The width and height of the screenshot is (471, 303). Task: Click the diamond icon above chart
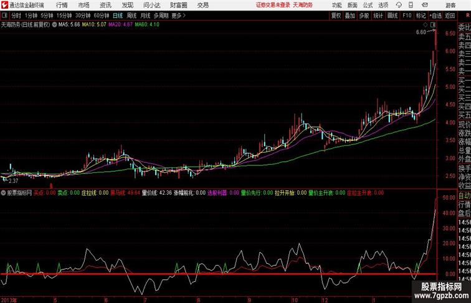[426, 25]
